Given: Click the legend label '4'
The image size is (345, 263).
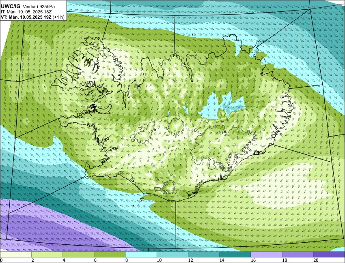Looking at the screenshot, I should pyautogui.click(x=64, y=260).
